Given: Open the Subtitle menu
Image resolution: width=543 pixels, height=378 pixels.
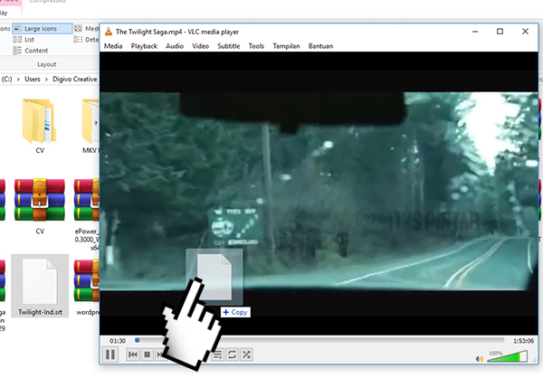Looking at the screenshot, I should (229, 46).
